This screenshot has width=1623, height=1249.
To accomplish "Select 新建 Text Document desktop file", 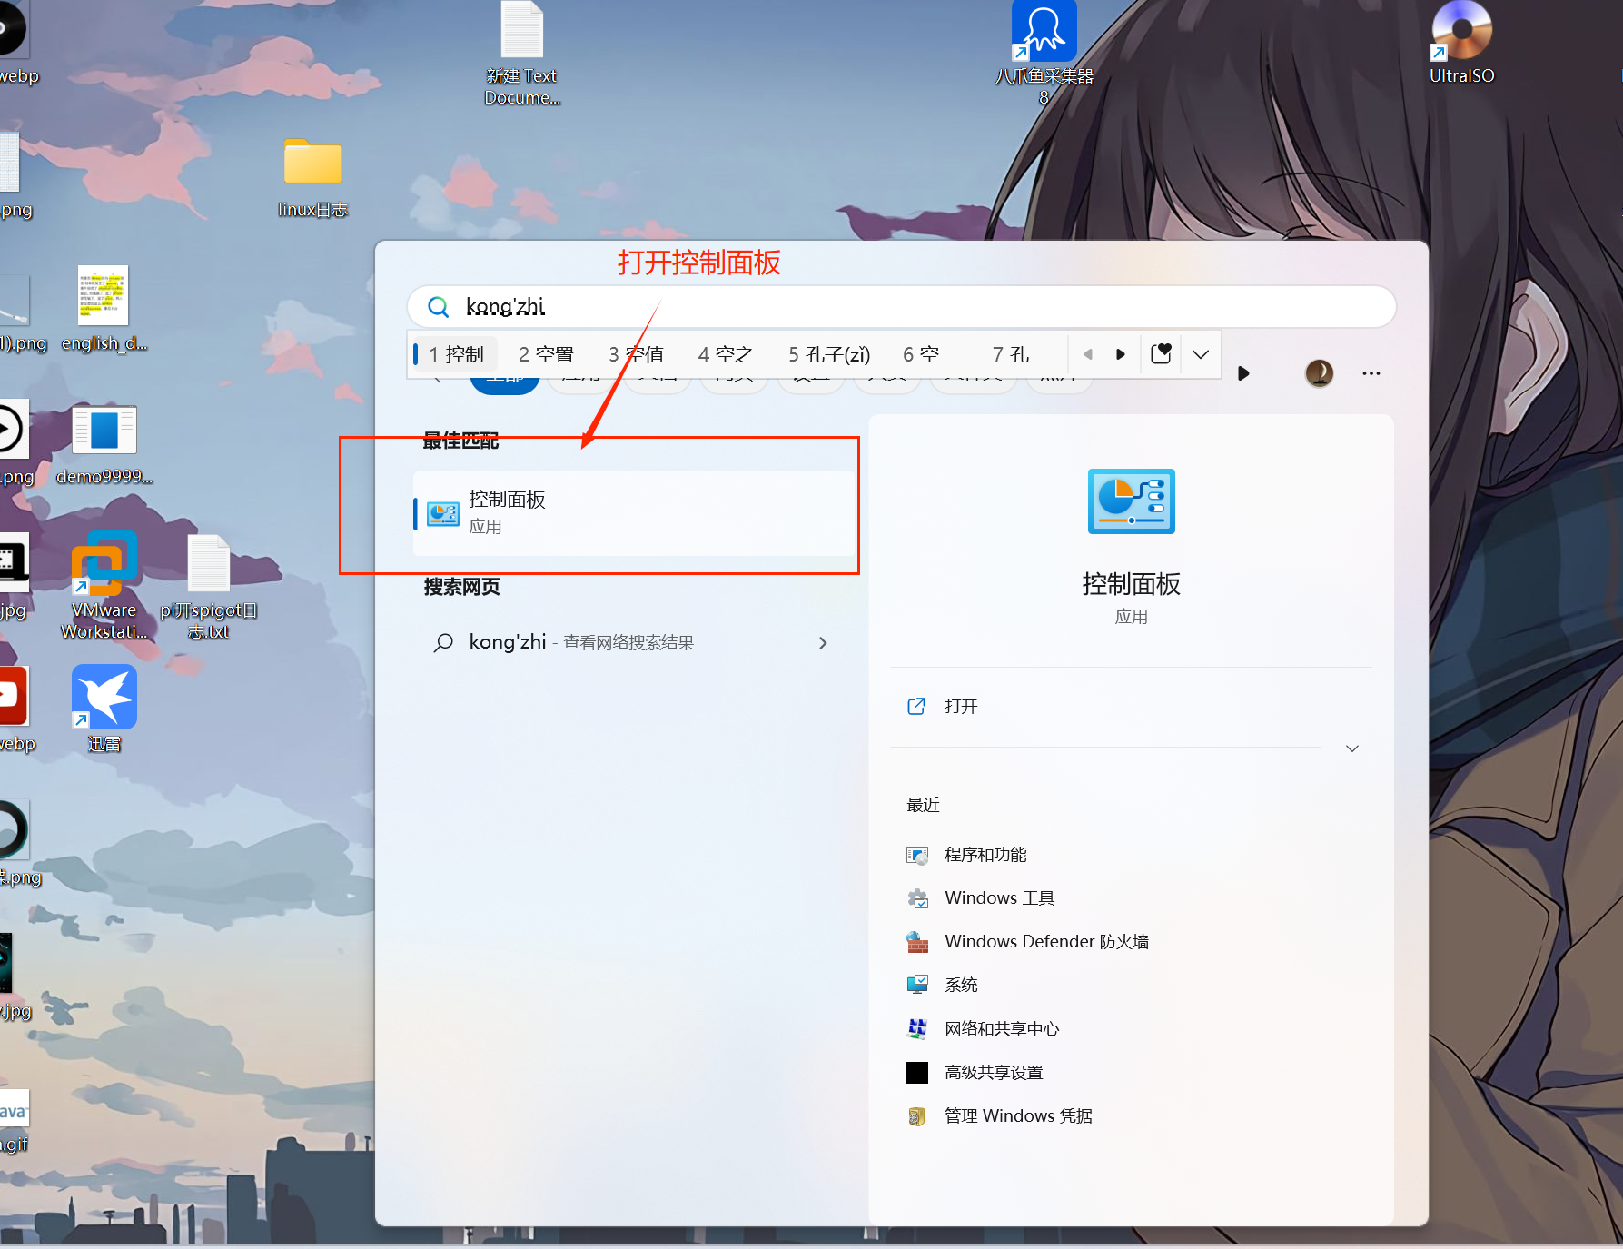I will (x=522, y=54).
